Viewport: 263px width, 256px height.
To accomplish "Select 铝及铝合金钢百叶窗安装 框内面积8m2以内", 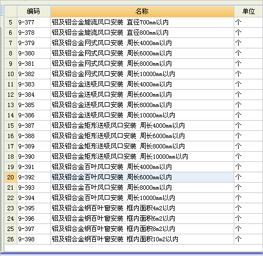I will (142, 229).
